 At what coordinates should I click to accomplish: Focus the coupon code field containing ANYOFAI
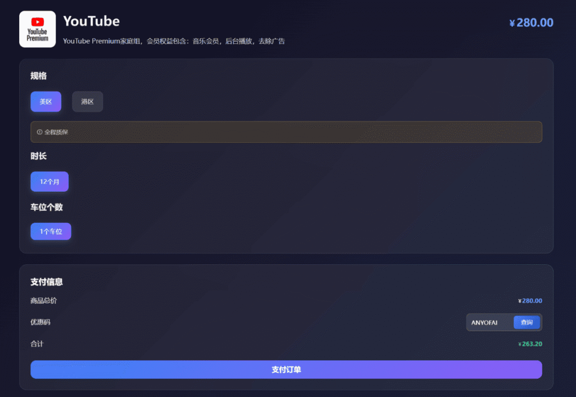click(490, 322)
